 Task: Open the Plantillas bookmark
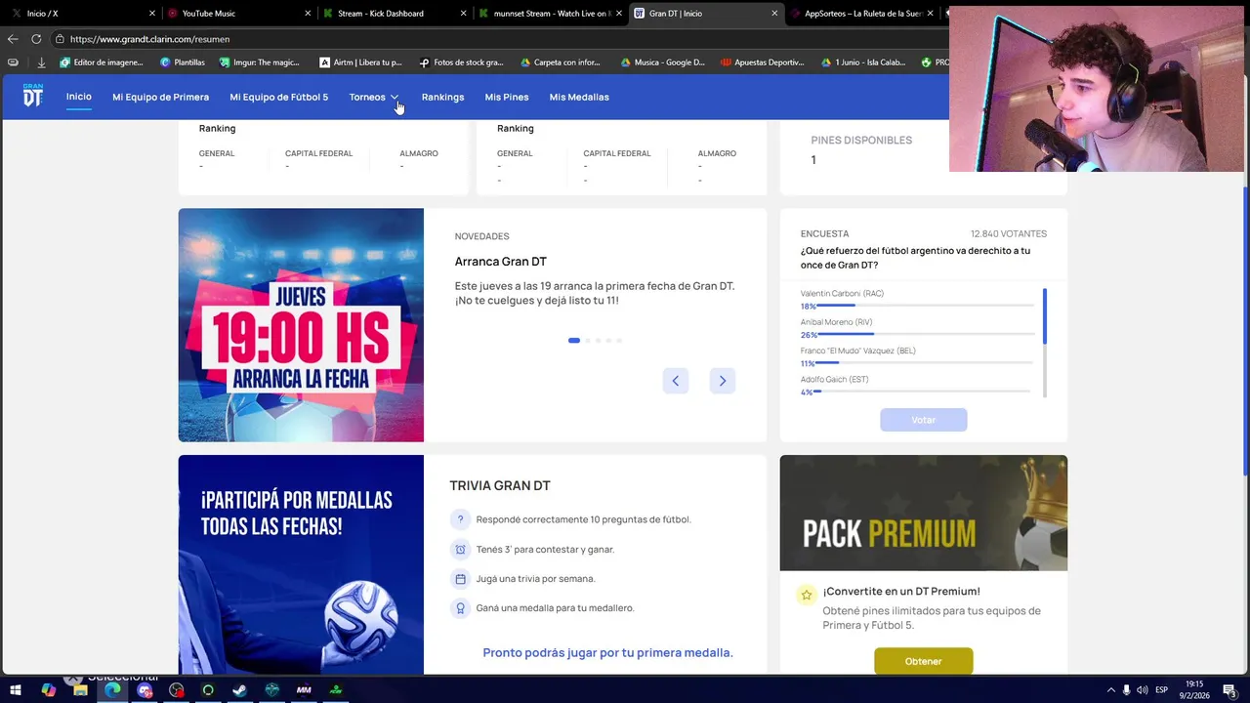[183, 62]
